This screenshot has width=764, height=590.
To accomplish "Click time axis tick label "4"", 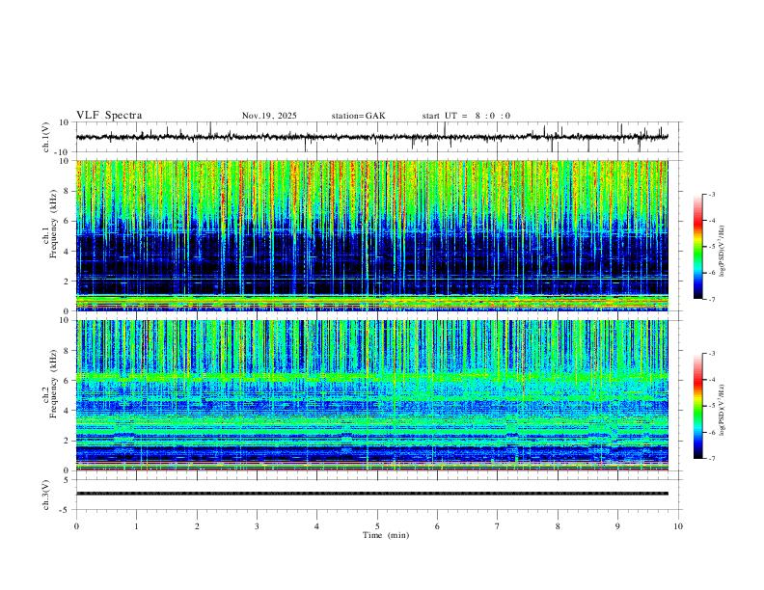I will [x=316, y=526].
